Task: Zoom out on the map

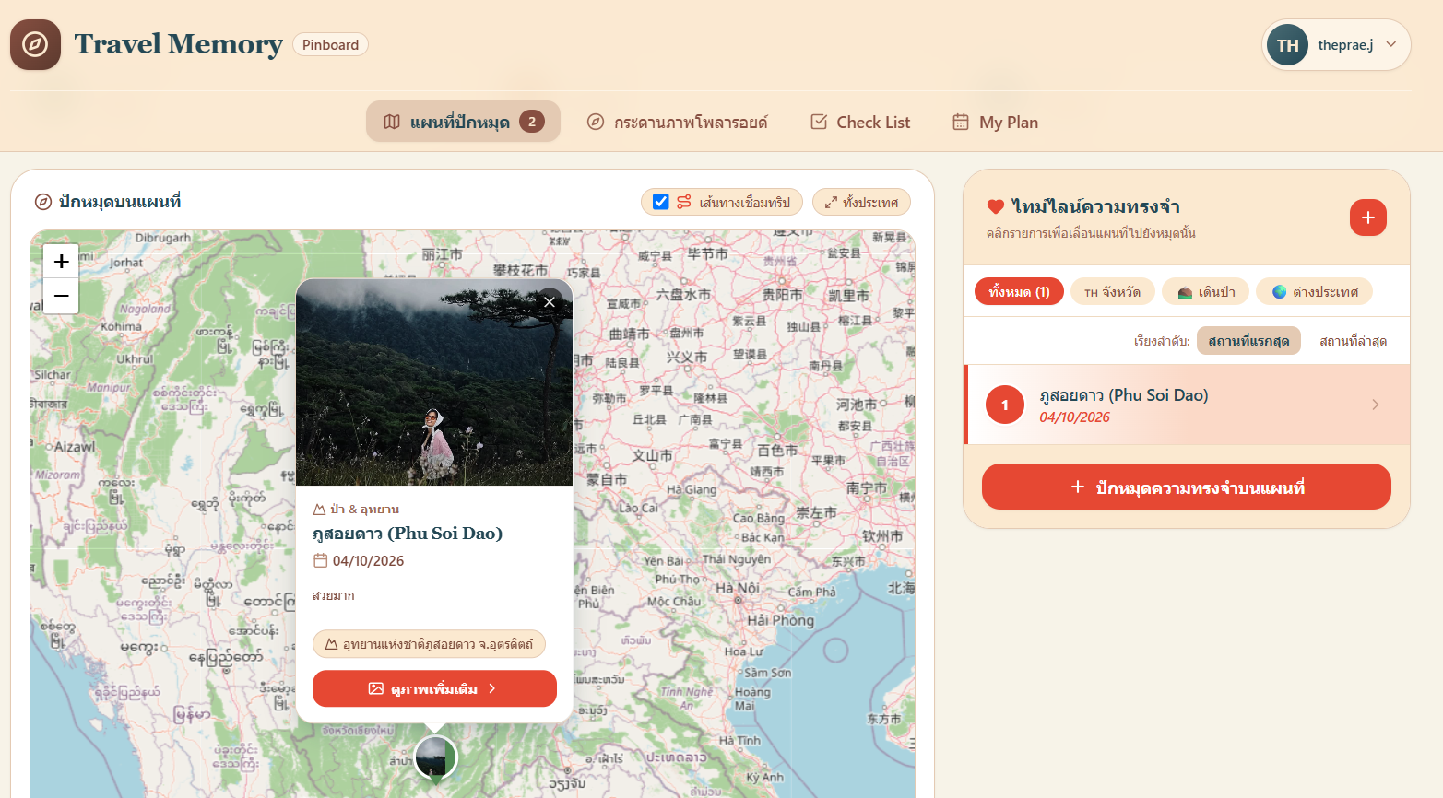Action: pyautogui.click(x=61, y=296)
